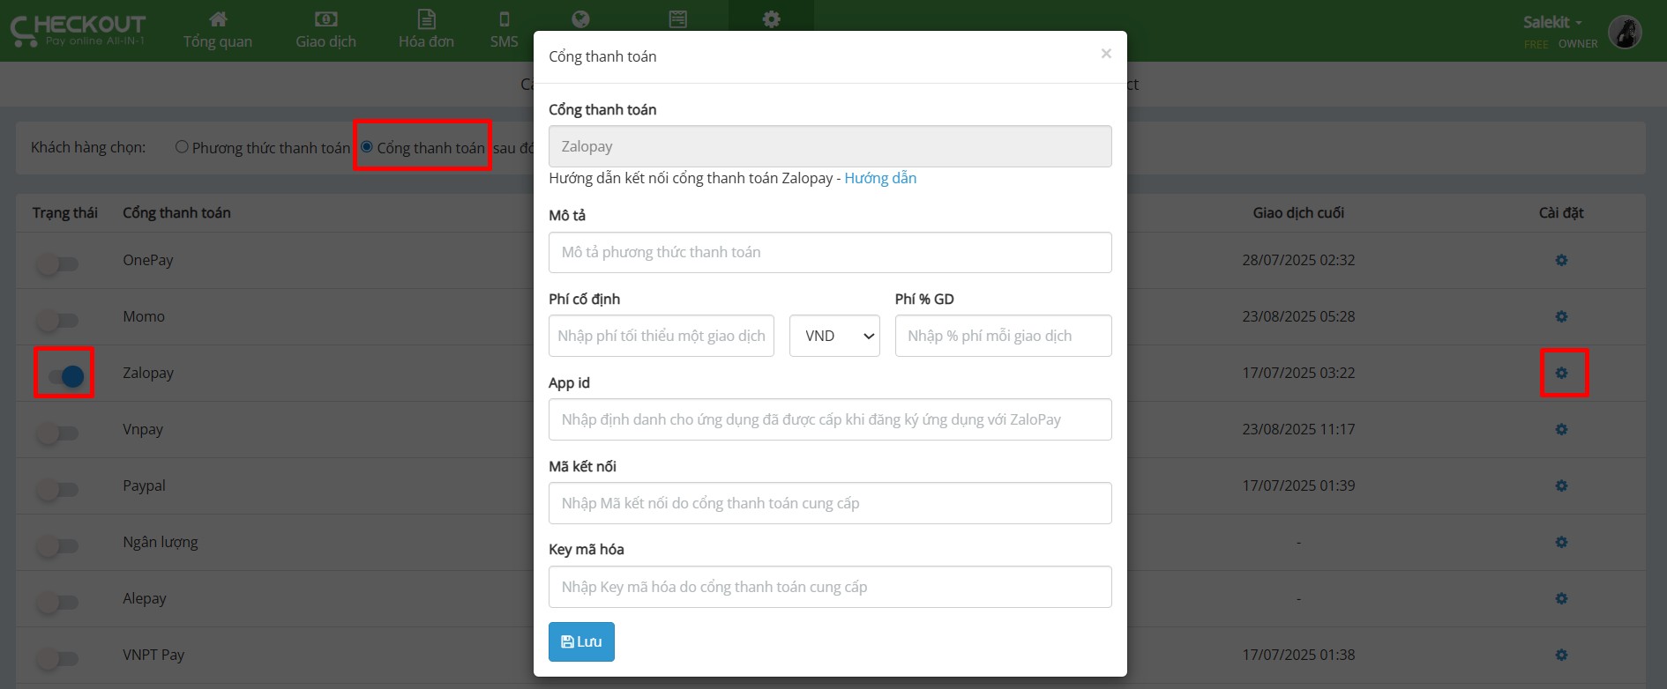Open the Hướng dẫn Zalopay guide link
The width and height of the screenshot is (1667, 689).
click(880, 178)
